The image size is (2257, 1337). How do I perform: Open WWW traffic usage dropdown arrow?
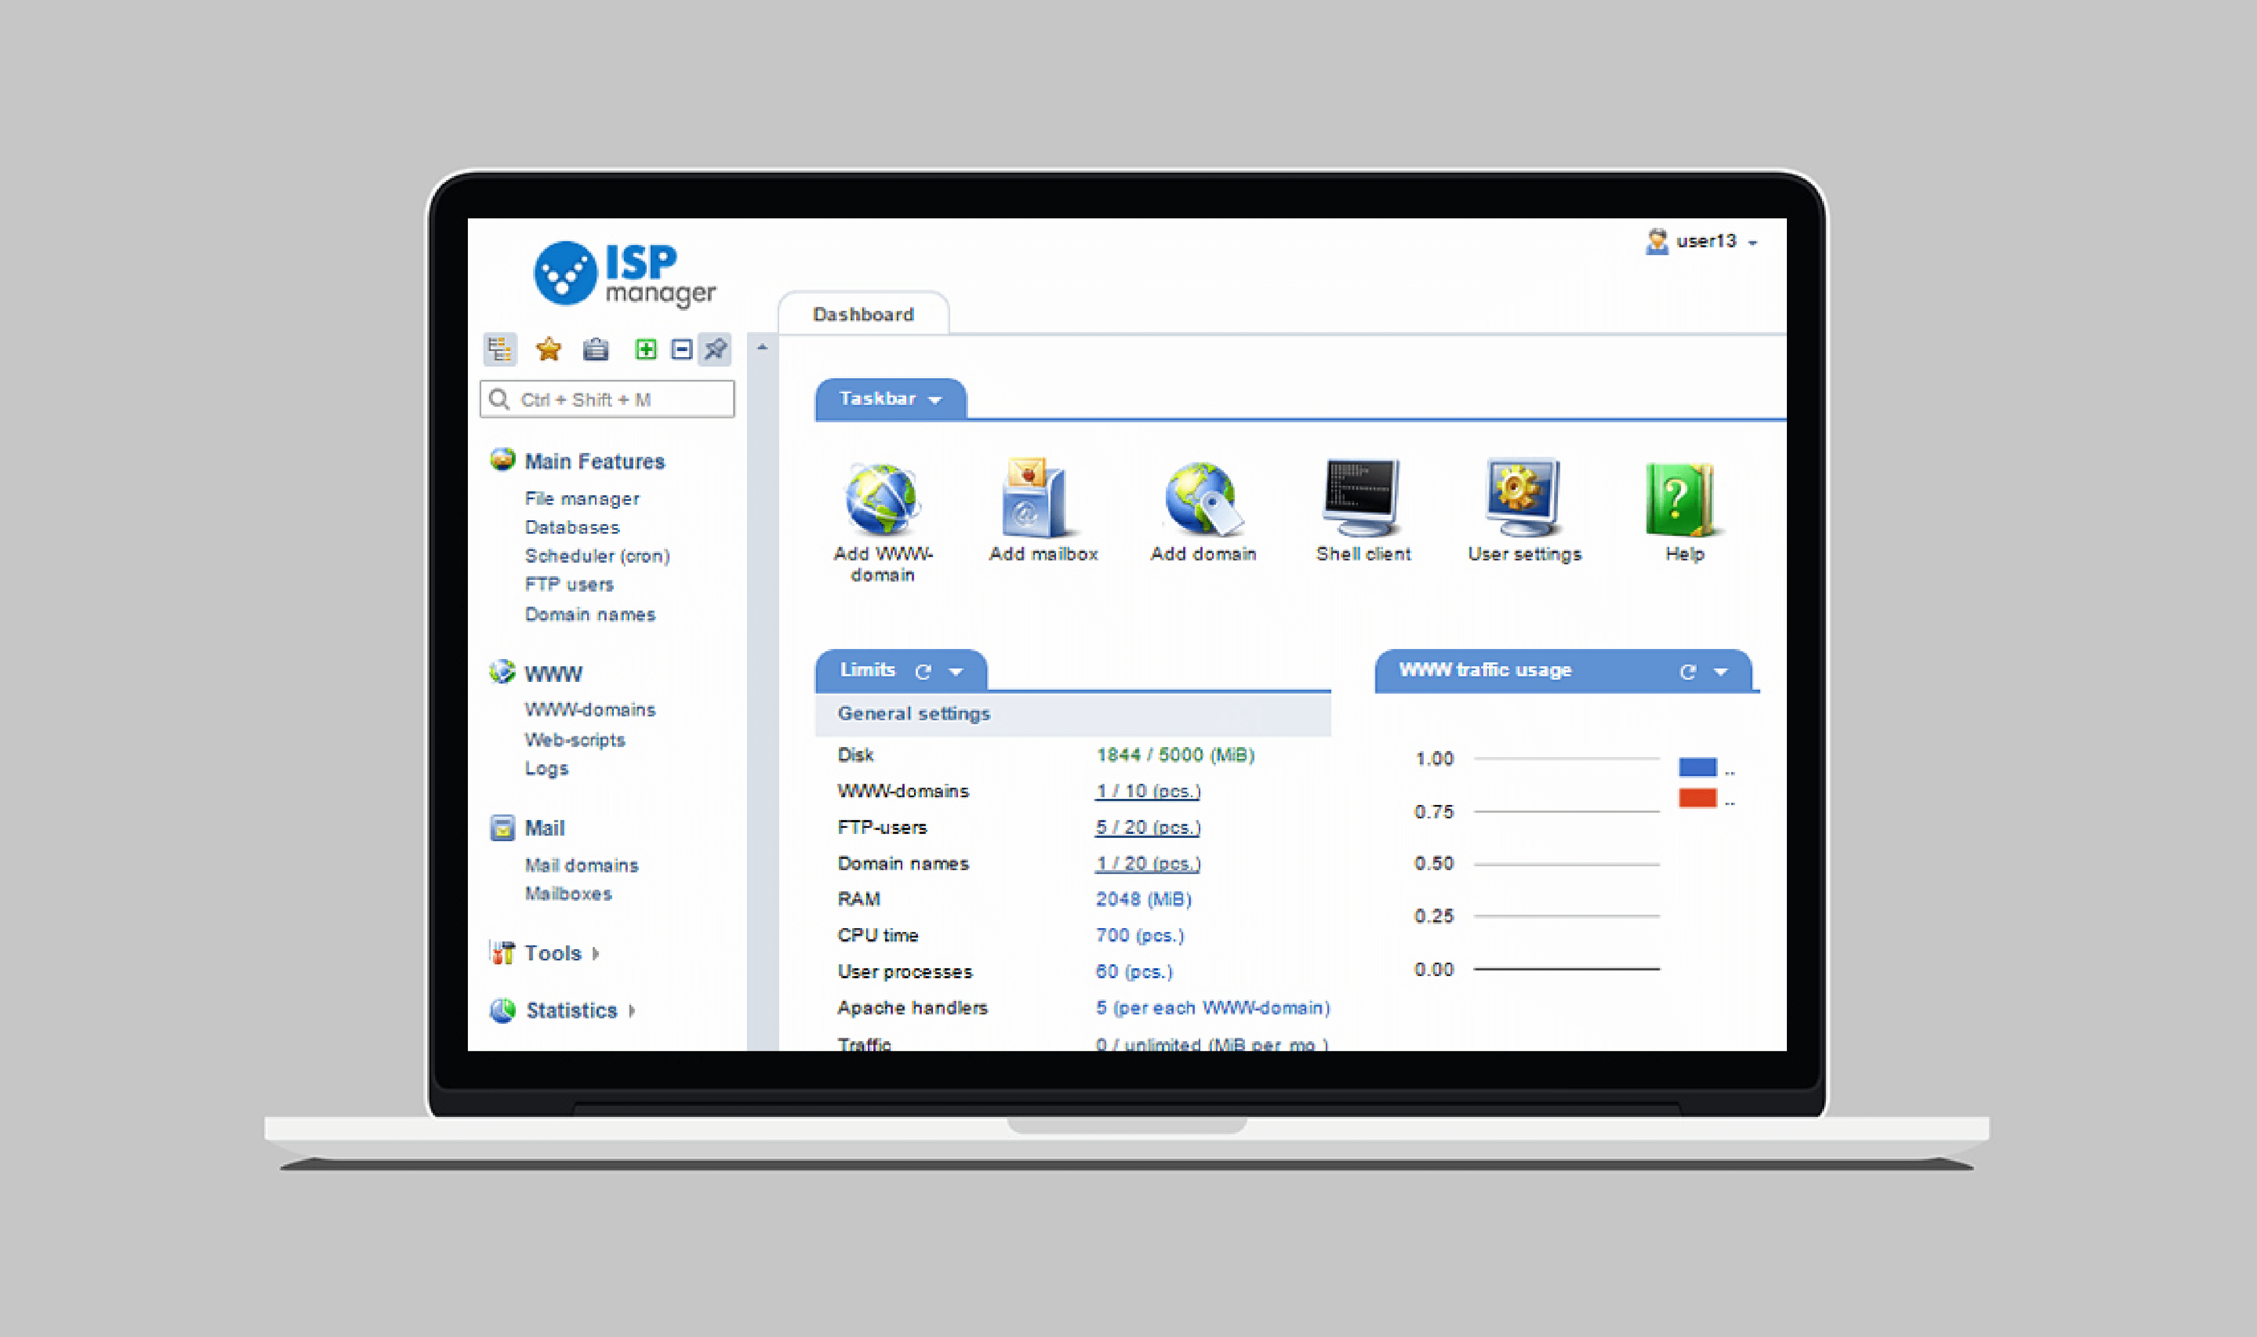(1720, 672)
